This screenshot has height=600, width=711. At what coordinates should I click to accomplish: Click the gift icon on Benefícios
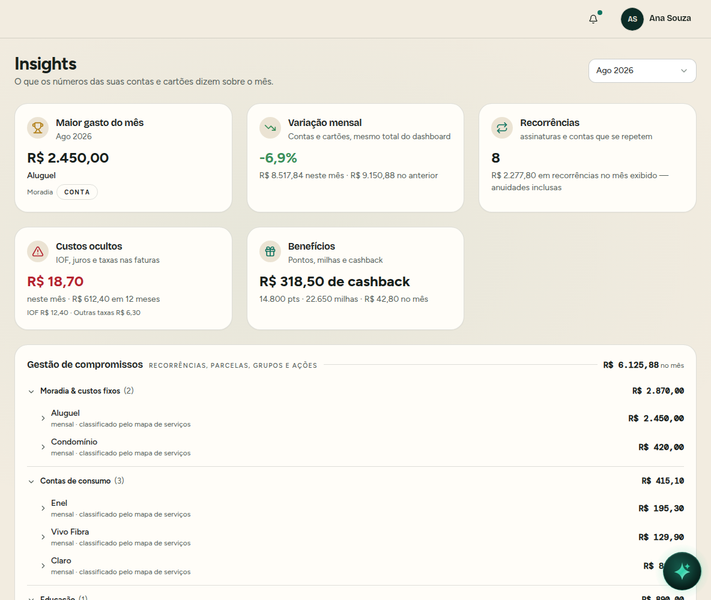click(x=270, y=251)
